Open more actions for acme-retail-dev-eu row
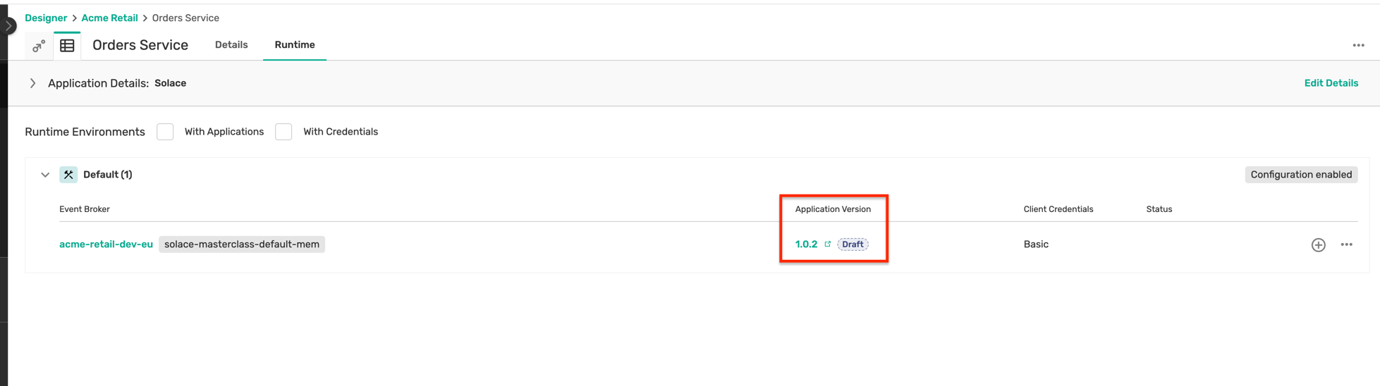 (x=1346, y=245)
